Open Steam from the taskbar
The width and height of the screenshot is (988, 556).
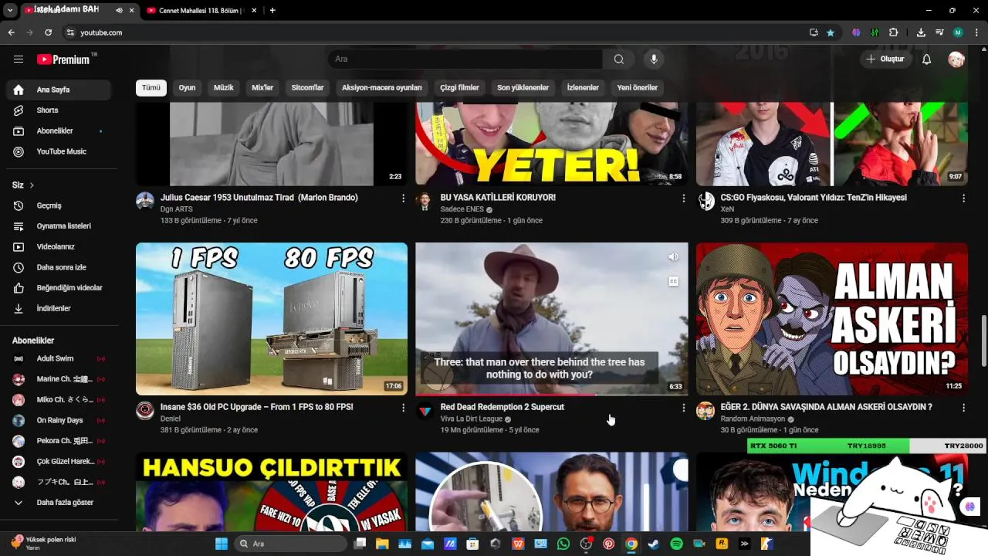pos(654,544)
